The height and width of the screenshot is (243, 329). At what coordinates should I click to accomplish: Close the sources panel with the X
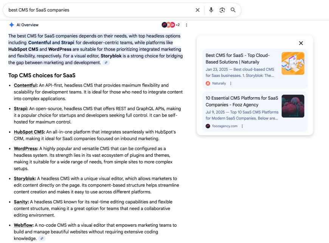click(x=301, y=43)
